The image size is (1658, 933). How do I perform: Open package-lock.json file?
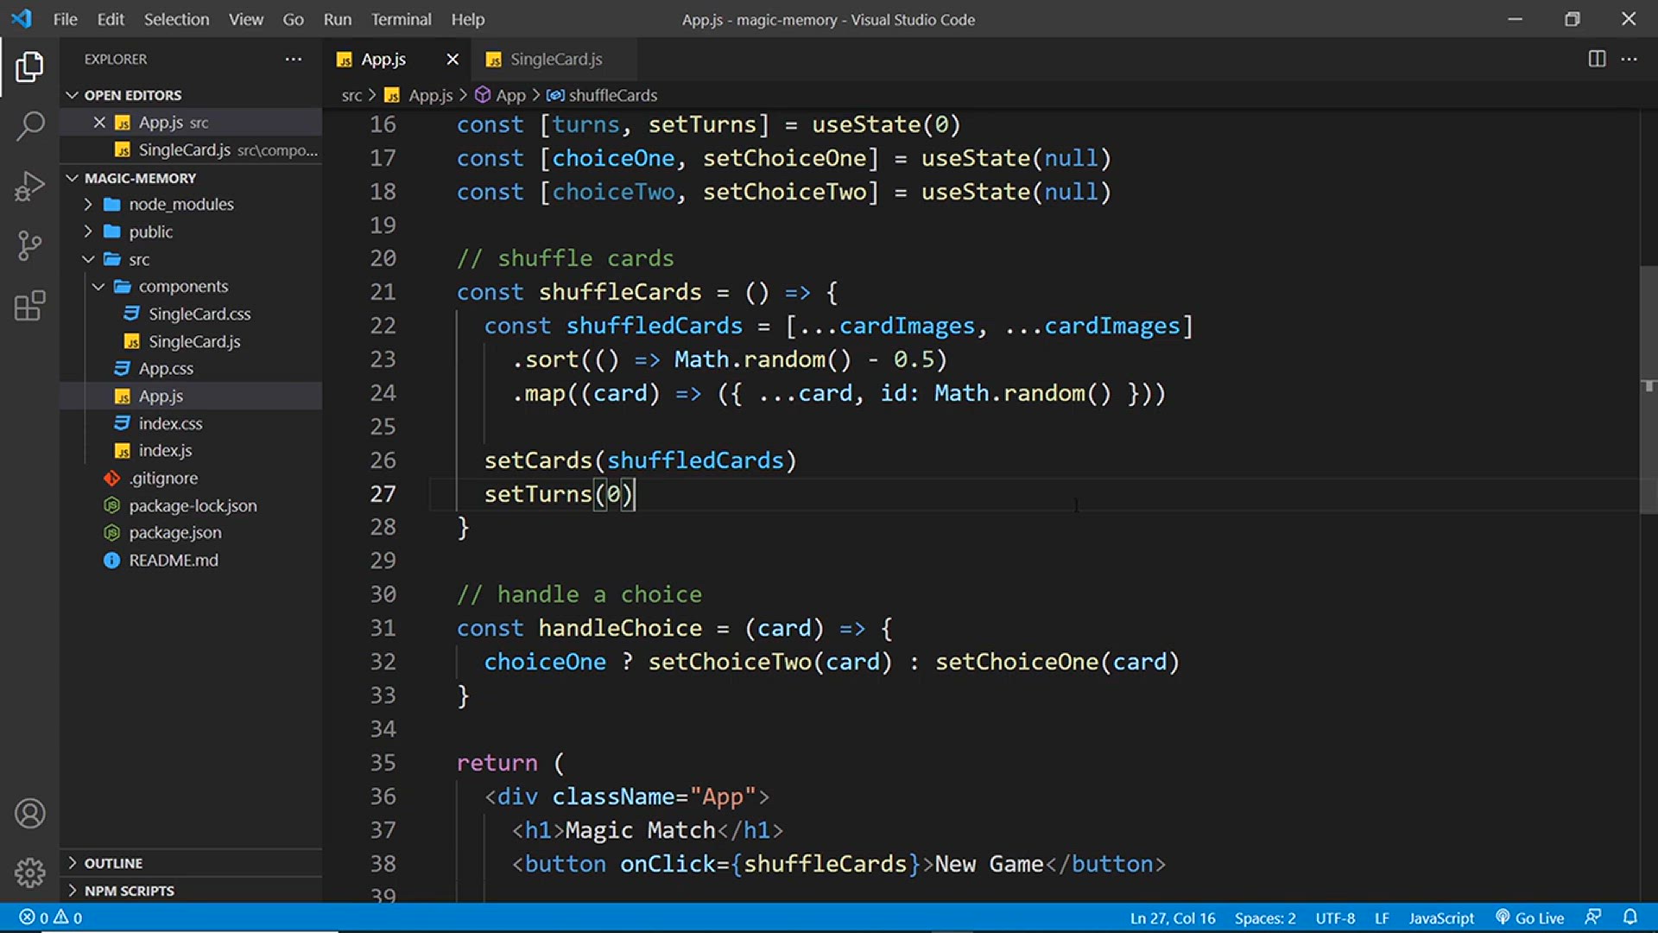tap(191, 505)
